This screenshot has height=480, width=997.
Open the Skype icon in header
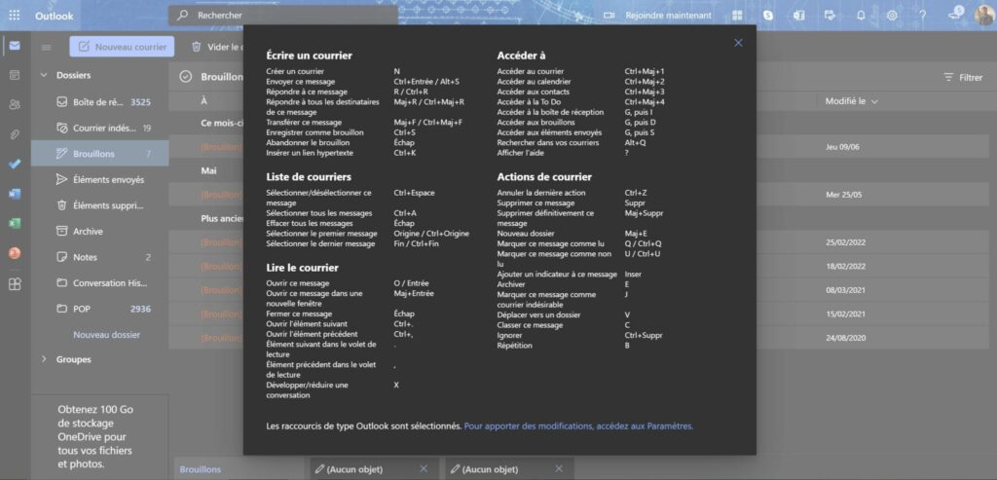point(768,16)
